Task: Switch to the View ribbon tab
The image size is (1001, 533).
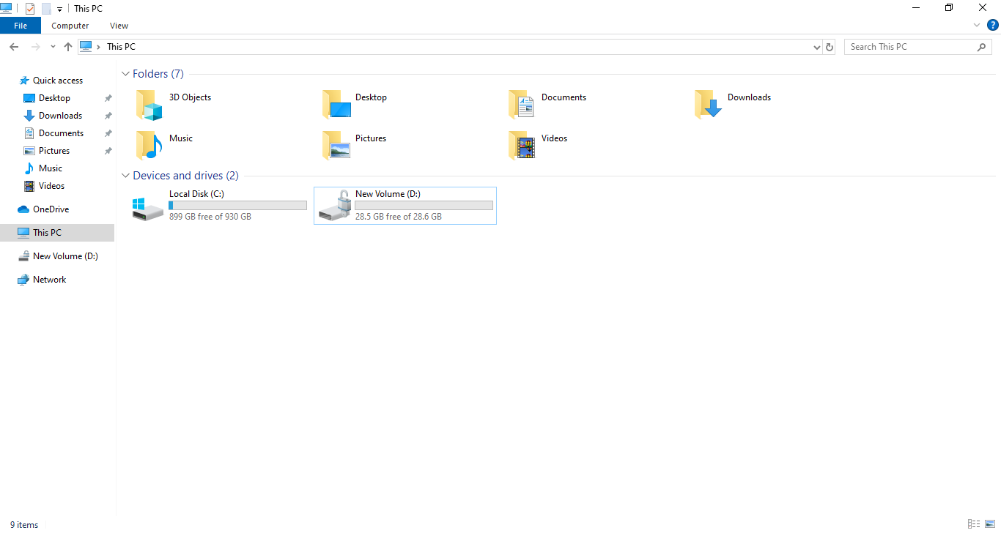Action: point(119,26)
